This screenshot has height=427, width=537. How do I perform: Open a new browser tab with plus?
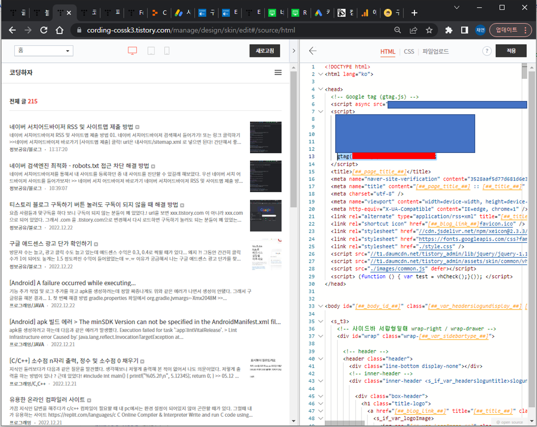[415, 13]
